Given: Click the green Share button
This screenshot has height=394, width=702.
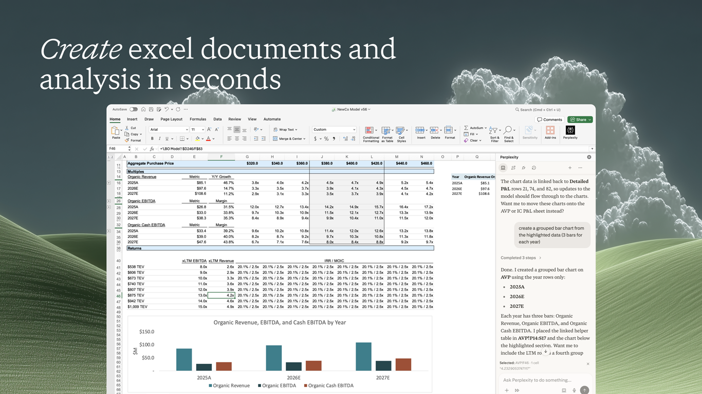Looking at the screenshot, I should 580,120.
